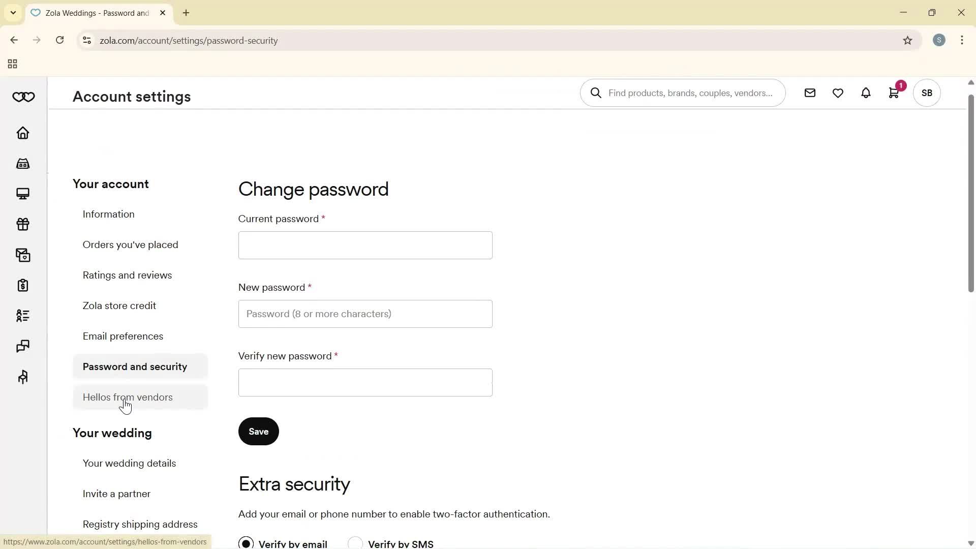The width and height of the screenshot is (976, 549).
Task: Switch to Password and security section
Action: (x=134, y=367)
